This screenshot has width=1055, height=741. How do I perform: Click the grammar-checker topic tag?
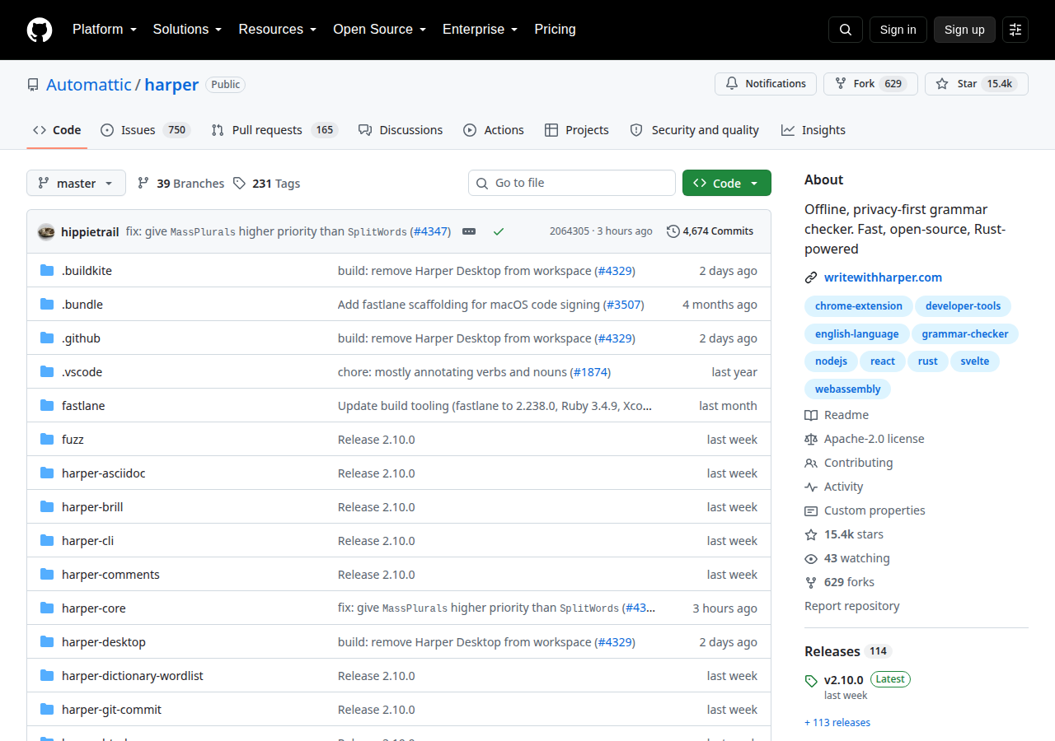(x=965, y=333)
